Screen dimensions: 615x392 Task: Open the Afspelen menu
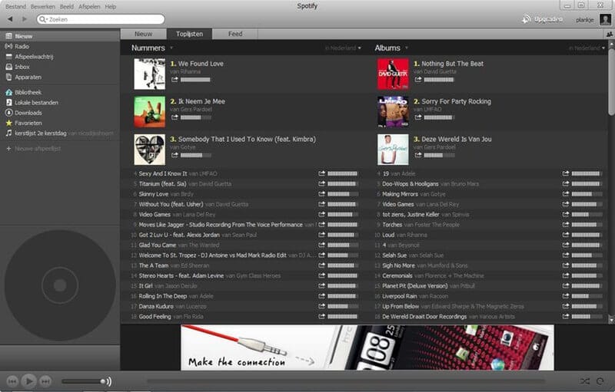click(89, 7)
